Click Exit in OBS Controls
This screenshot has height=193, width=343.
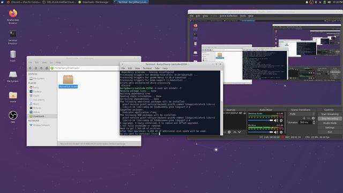coord(330,132)
